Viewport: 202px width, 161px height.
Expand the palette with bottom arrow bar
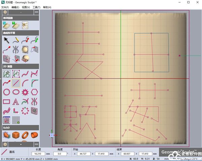pos(21,145)
